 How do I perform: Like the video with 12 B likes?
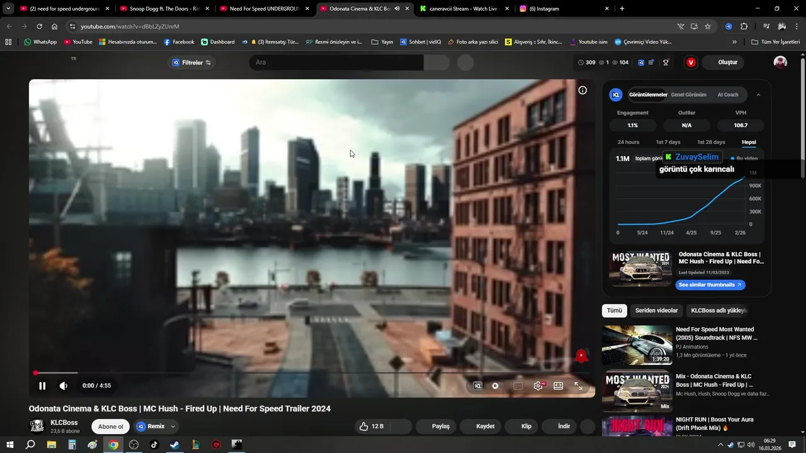pyautogui.click(x=372, y=426)
